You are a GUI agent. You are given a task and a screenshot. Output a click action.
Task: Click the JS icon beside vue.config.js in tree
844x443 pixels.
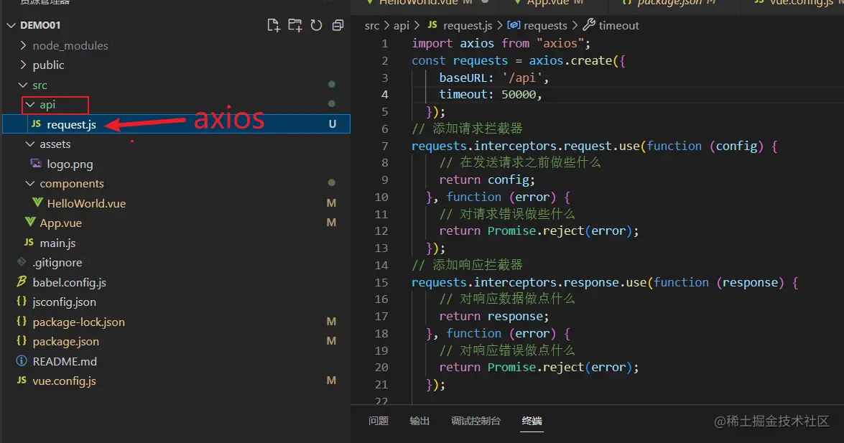(x=22, y=380)
